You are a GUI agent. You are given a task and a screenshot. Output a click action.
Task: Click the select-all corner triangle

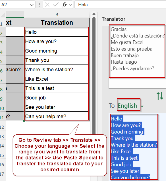(3, 14)
